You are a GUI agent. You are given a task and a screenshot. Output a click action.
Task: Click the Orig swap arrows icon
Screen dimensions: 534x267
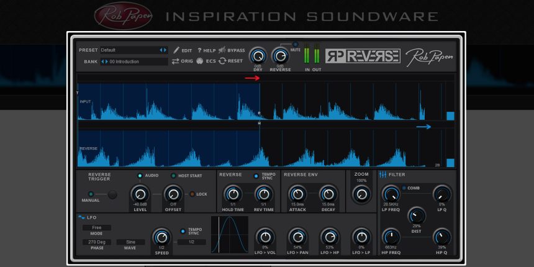point(176,61)
